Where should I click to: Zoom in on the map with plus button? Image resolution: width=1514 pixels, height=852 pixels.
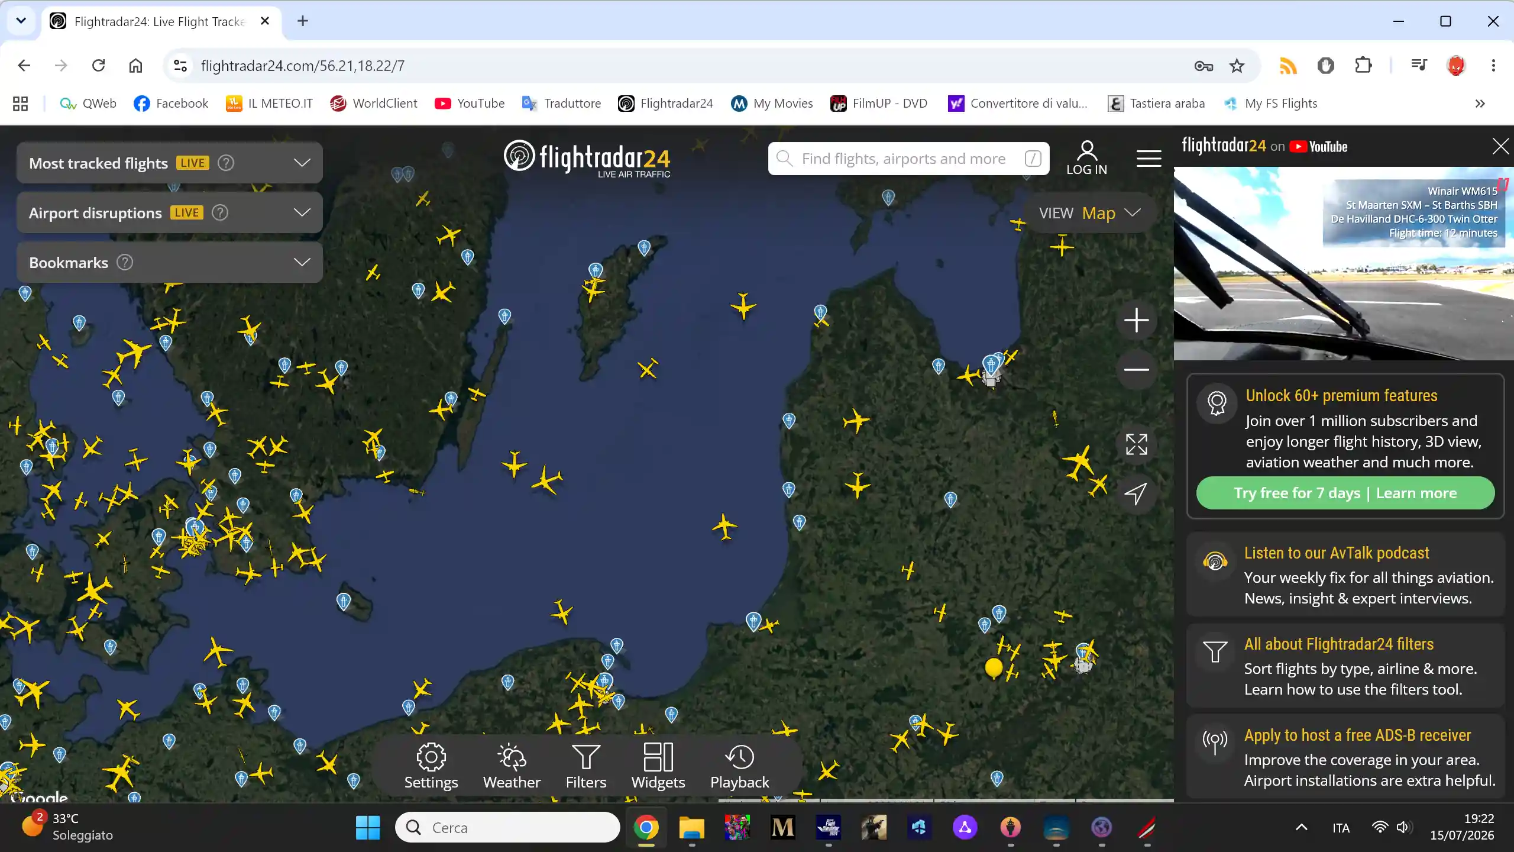pyautogui.click(x=1136, y=321)
